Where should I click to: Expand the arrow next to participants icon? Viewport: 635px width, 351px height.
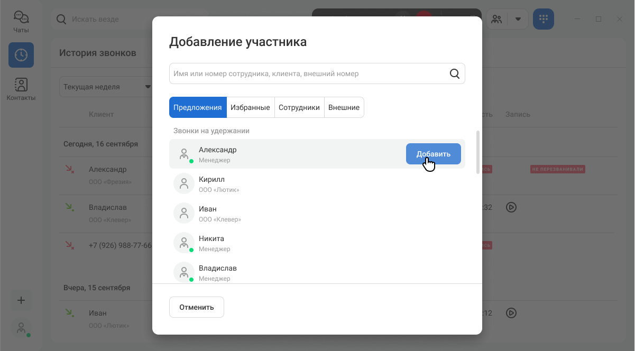tap(518, 19)
